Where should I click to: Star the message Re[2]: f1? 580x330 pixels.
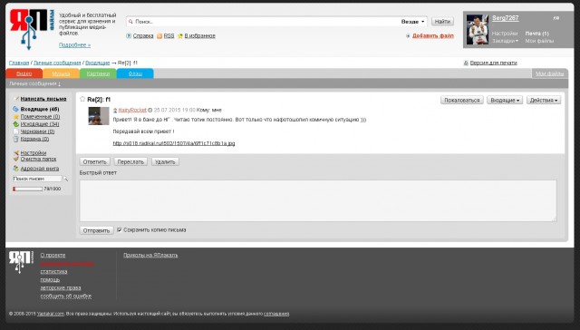[82, 99]
